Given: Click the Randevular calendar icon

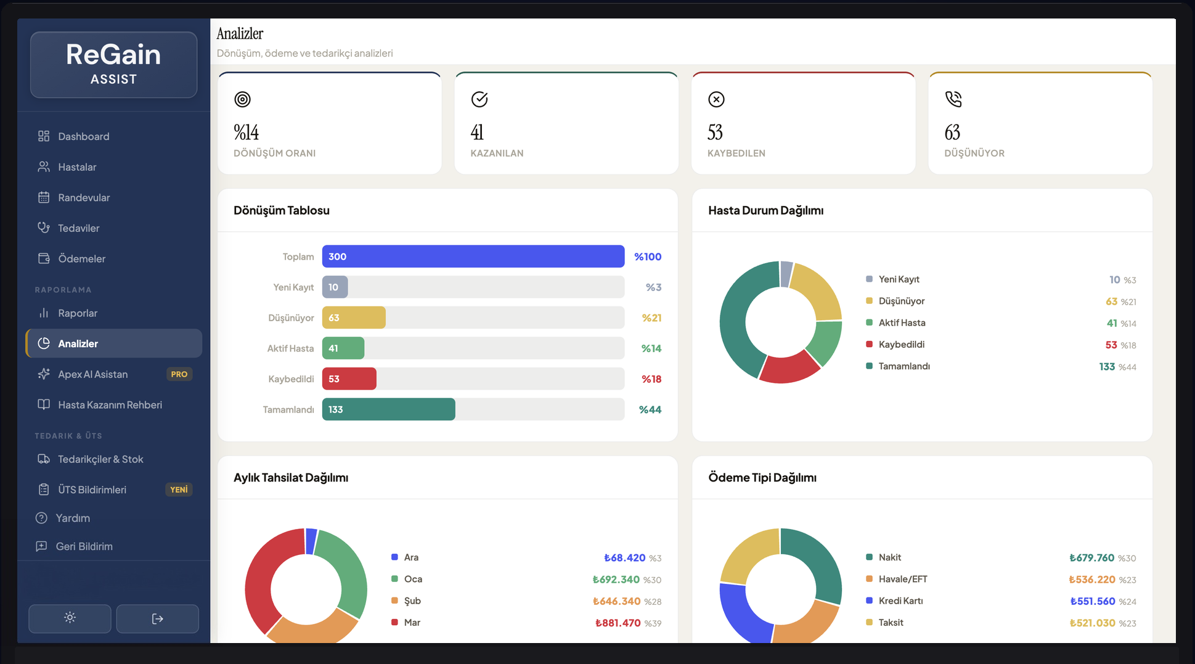Looking at the screenshot, I should (44, 197).
